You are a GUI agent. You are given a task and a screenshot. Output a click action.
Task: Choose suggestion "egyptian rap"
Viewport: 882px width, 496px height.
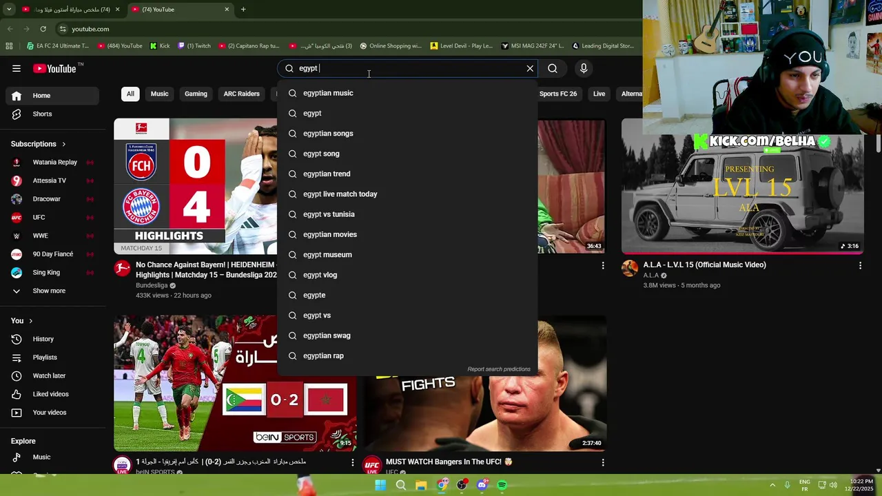click(407, 356)
